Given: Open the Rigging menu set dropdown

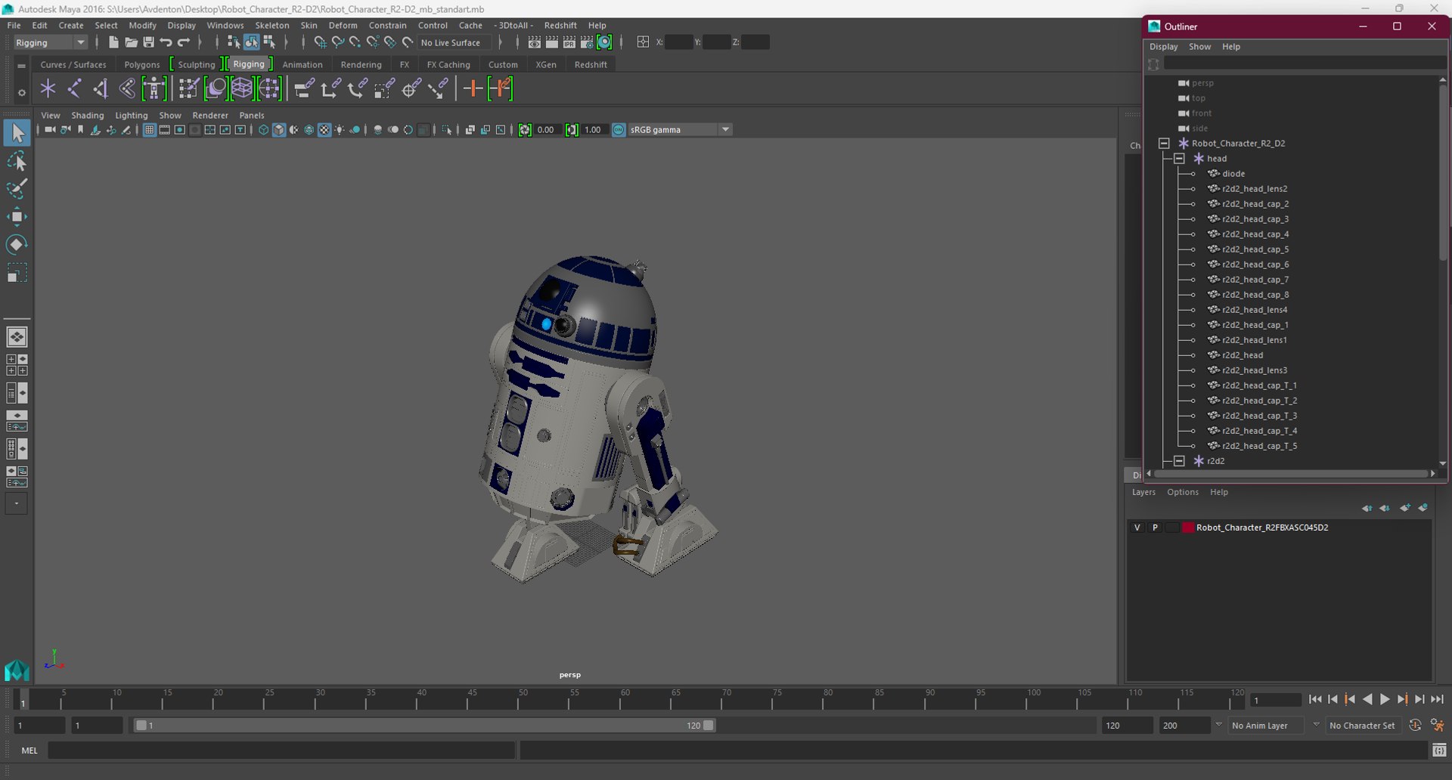Looking at the screenshot, I should pos(51,42).
